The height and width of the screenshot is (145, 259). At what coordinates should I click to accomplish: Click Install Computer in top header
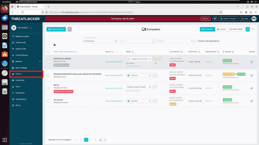pos(228,19)
